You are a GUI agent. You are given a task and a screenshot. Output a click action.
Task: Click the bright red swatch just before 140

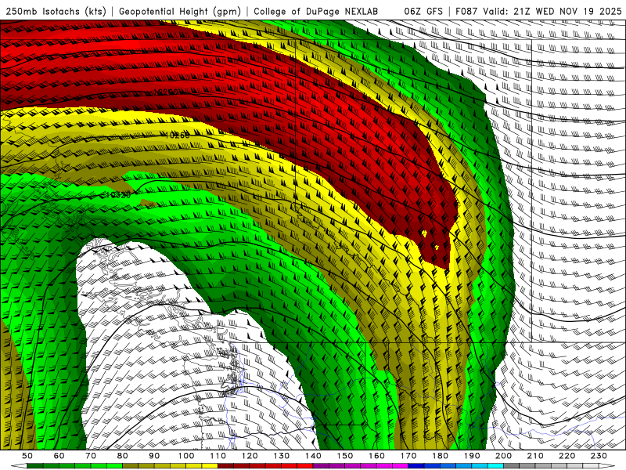coord(305,466)
